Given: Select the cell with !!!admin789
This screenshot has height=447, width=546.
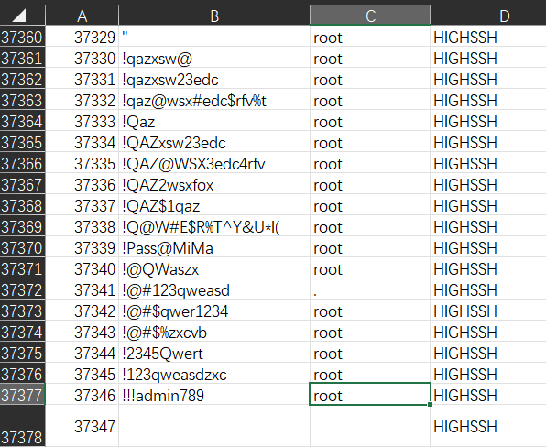Looking at the screenshot, I should (x=214, y=396).
